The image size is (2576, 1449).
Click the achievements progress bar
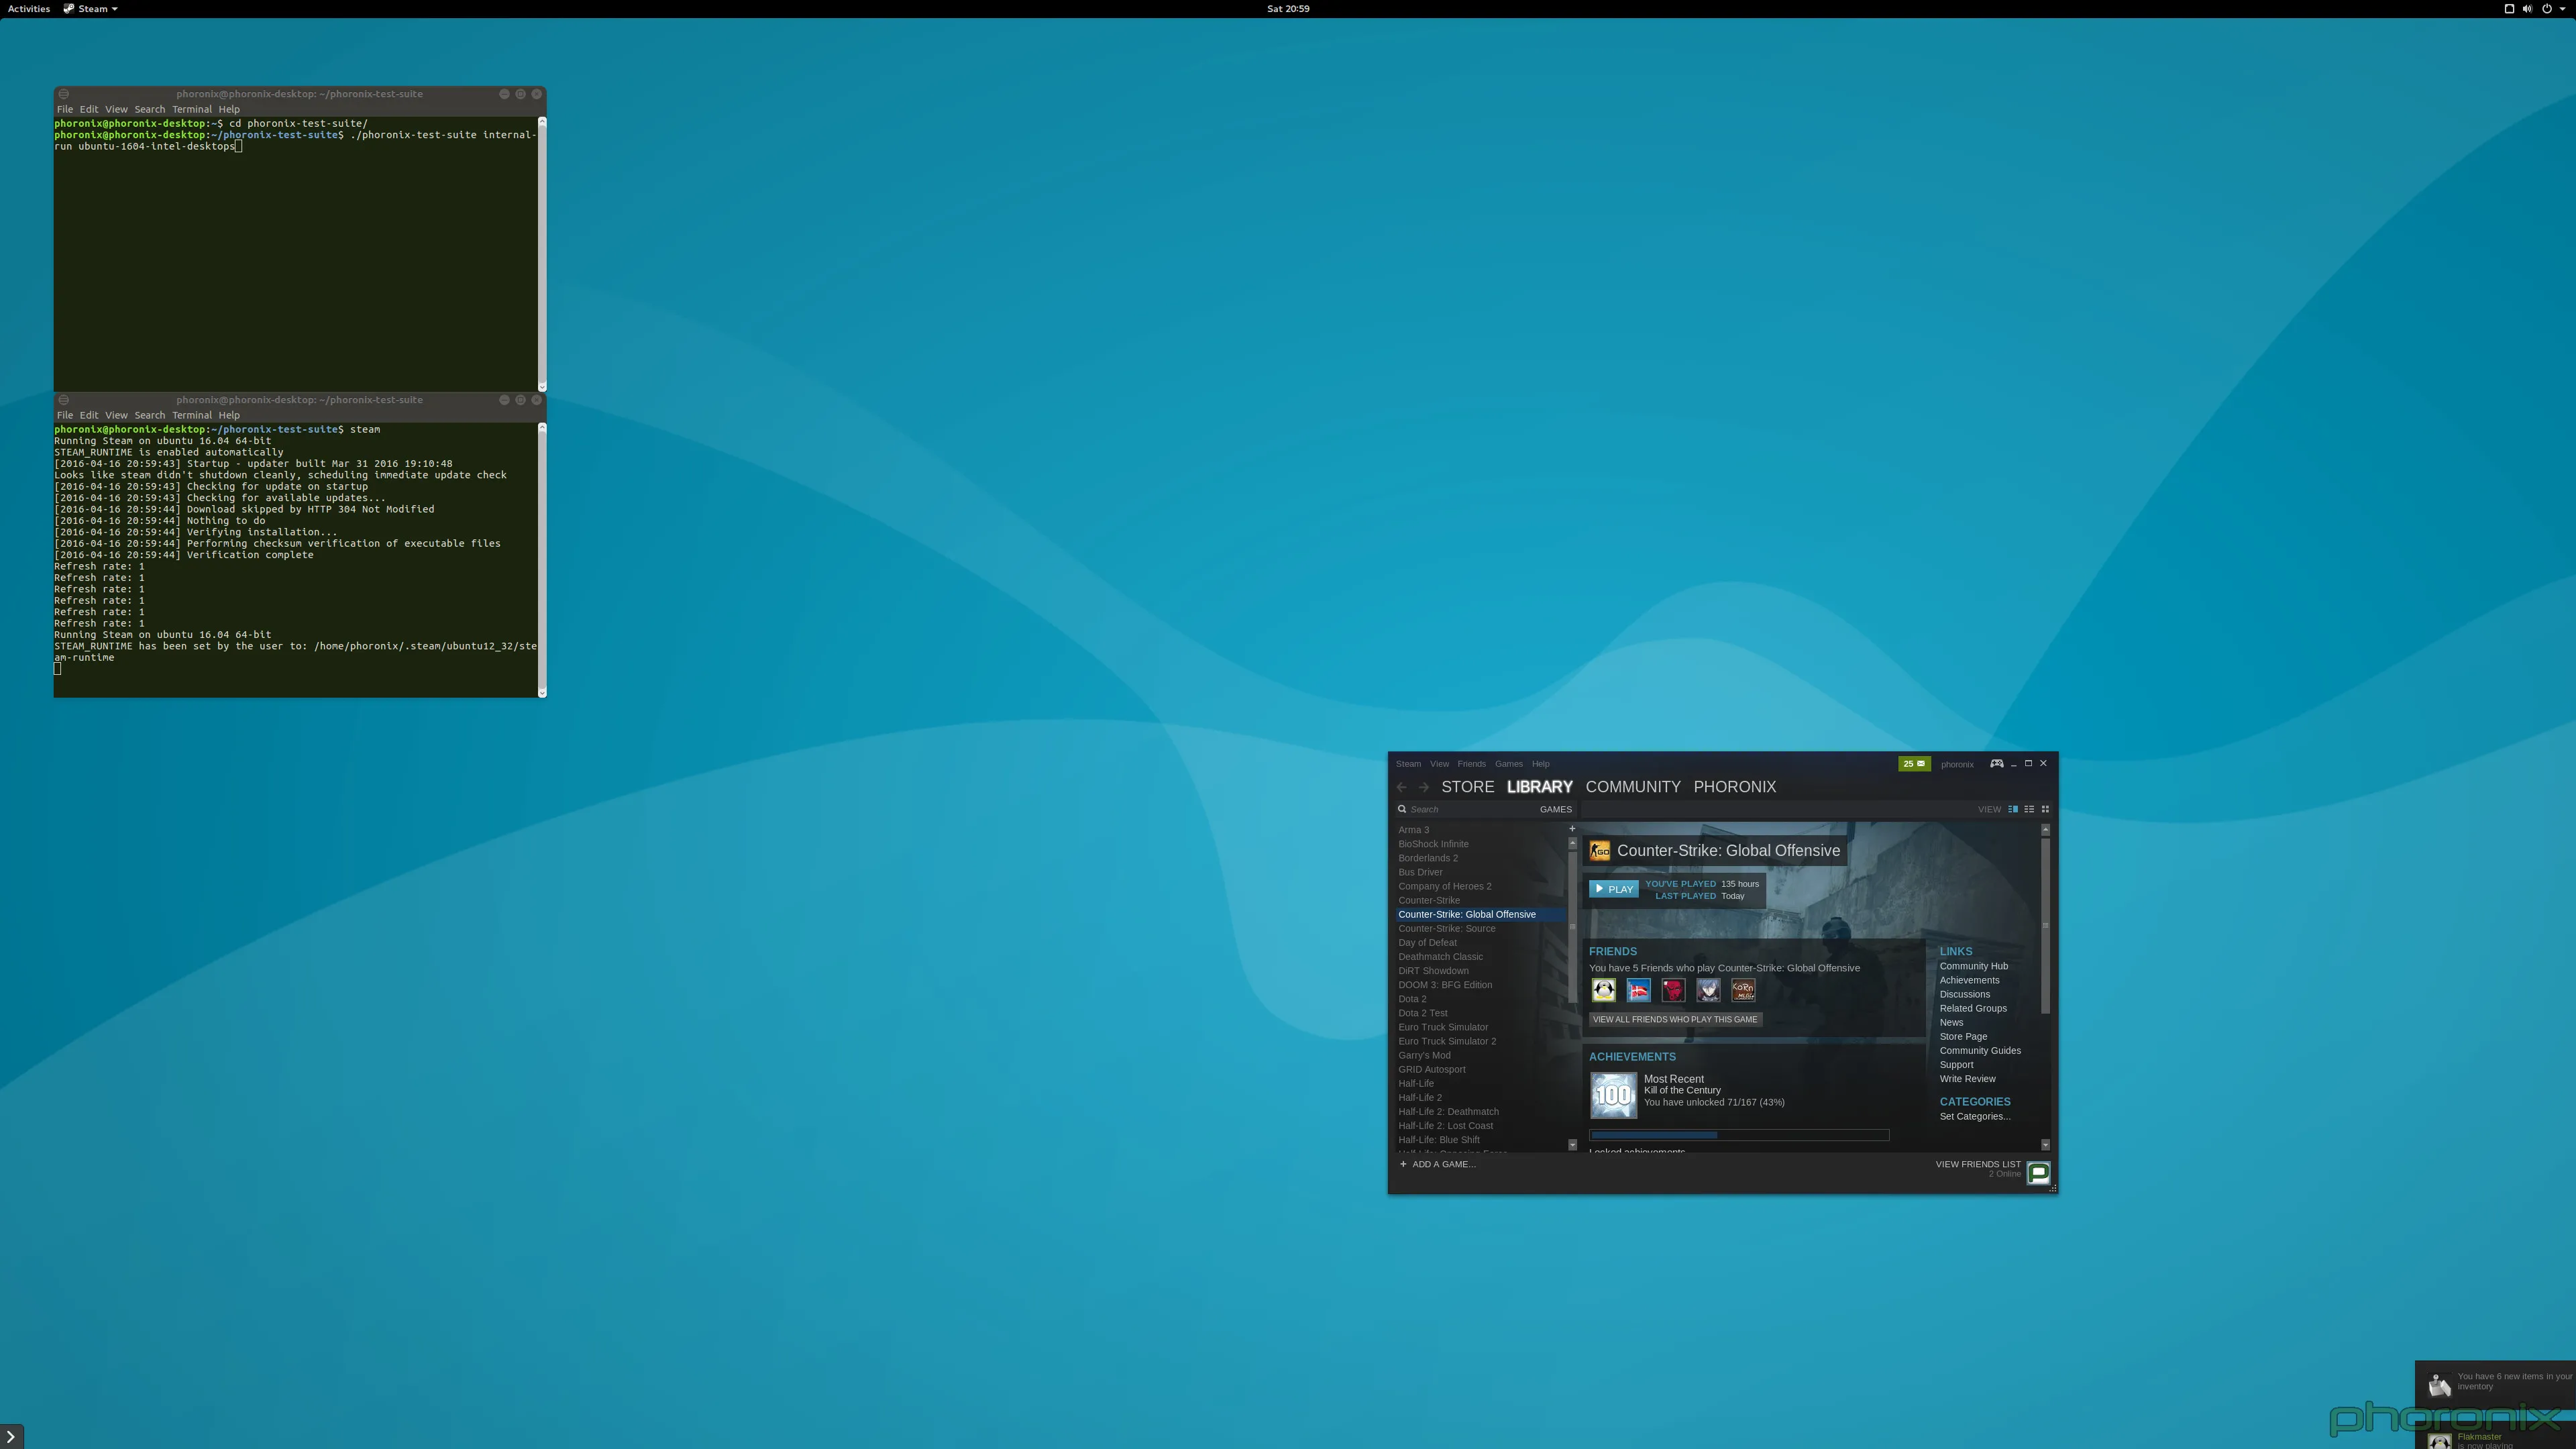(x=1738, y=1135)
